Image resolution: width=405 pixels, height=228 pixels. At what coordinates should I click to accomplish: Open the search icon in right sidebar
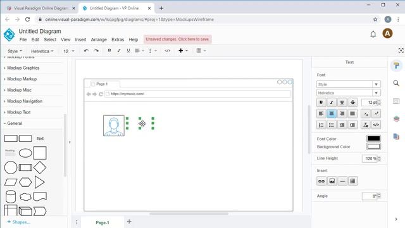point(396,83)
